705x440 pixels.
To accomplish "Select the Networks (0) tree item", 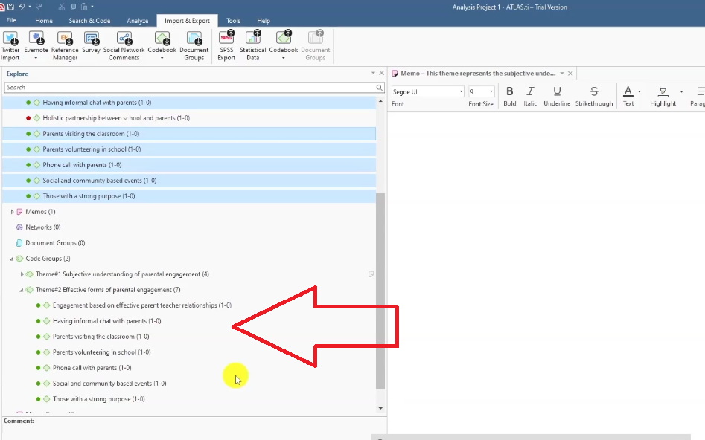I will (x=42, y=227).
